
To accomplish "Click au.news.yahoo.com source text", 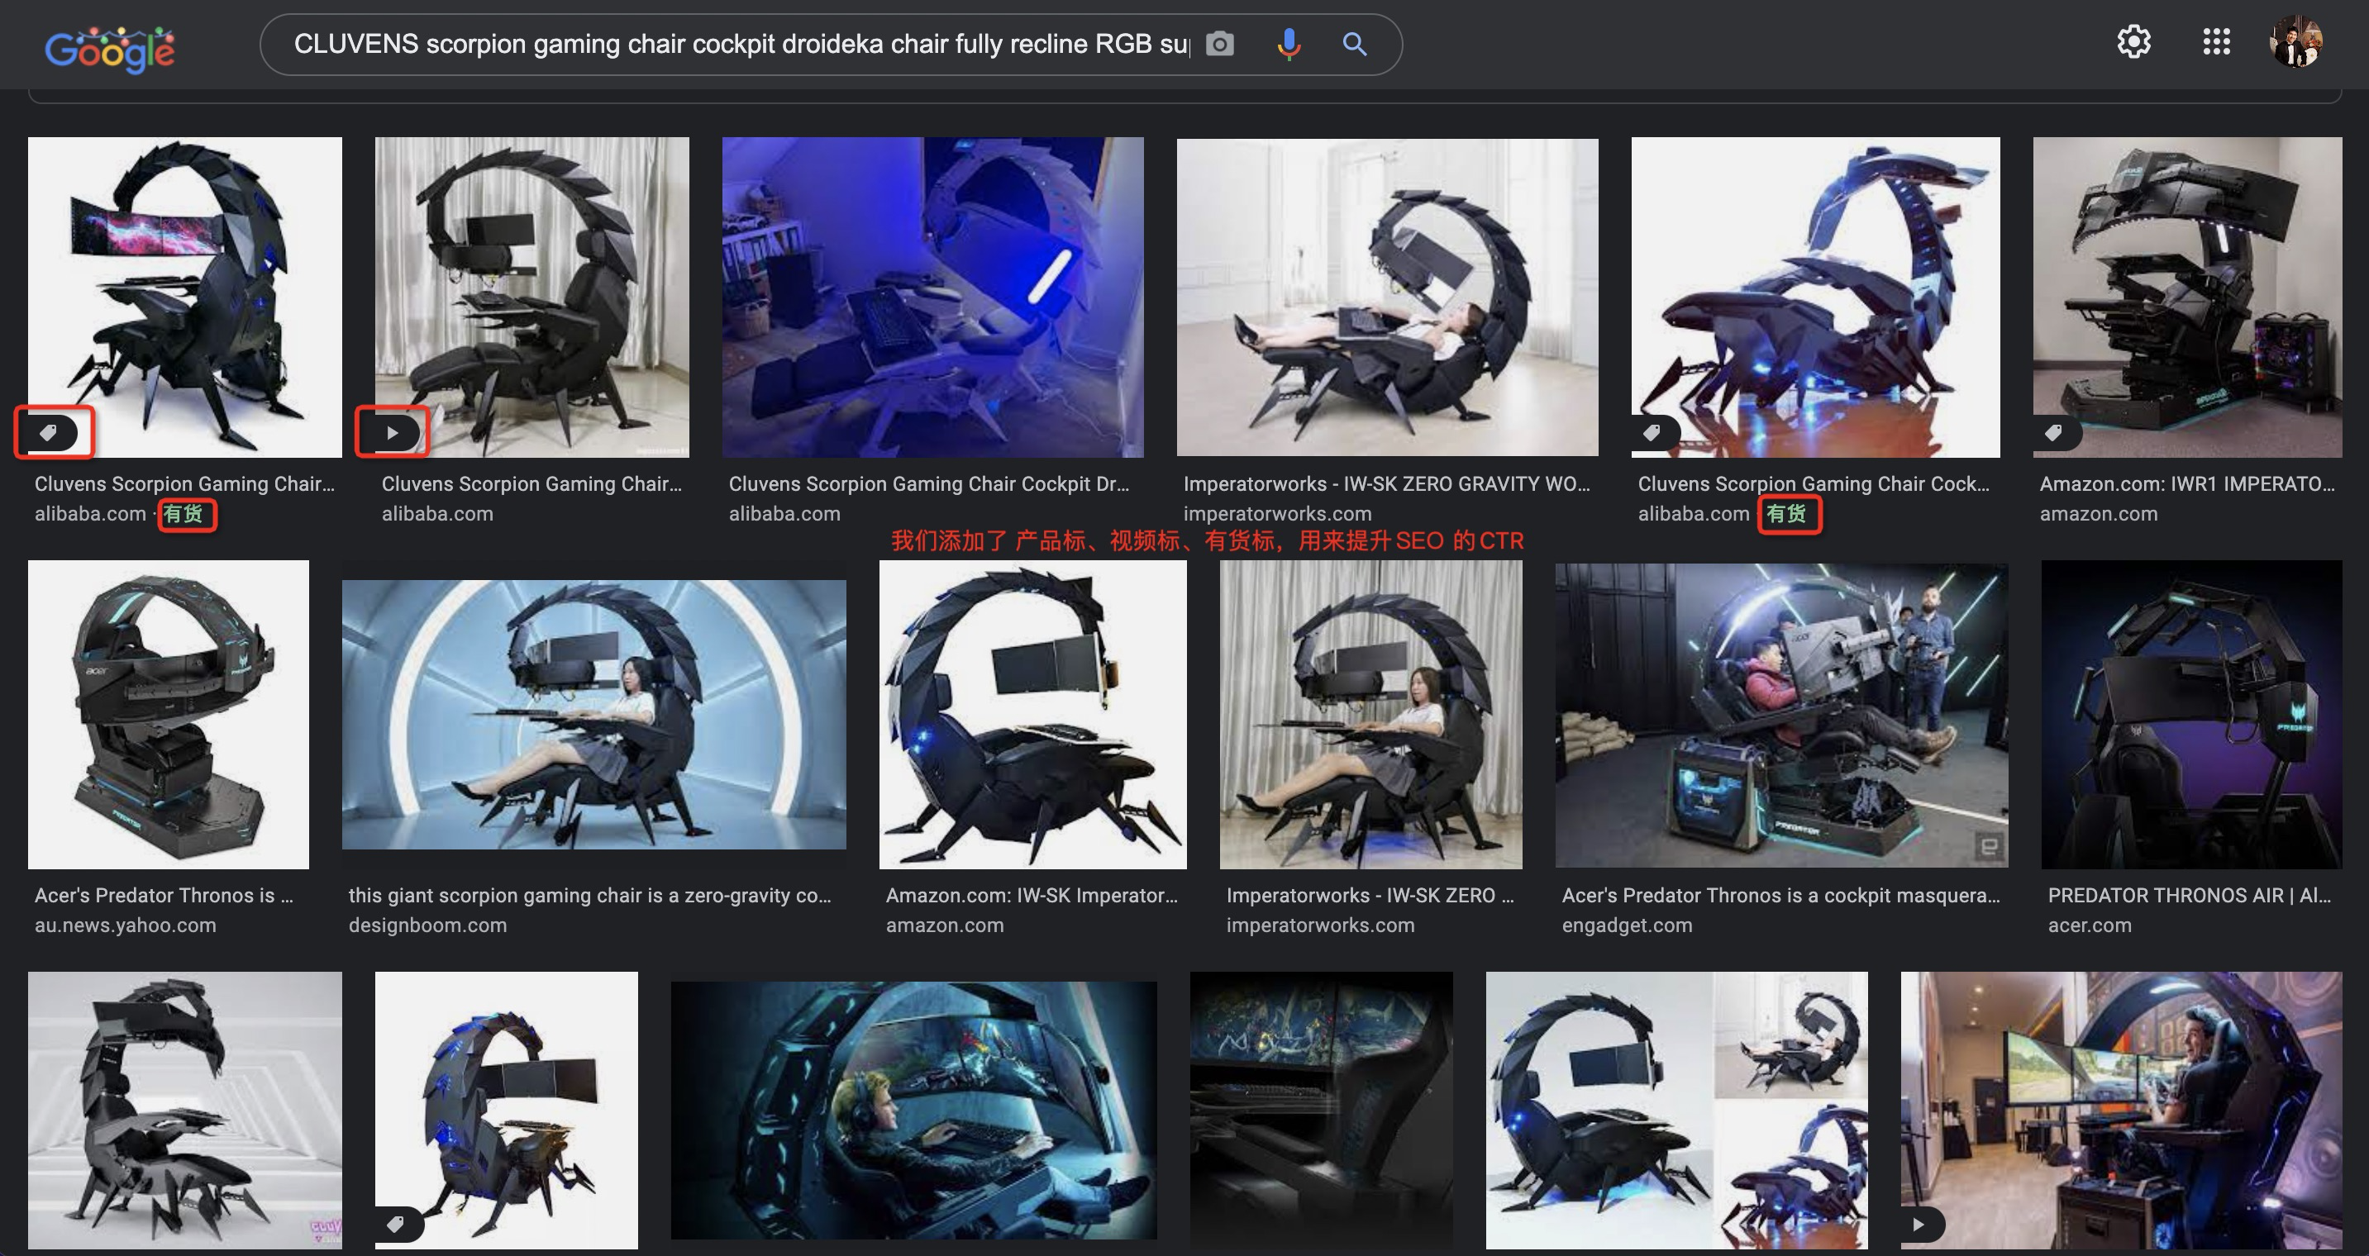I will coord(125,925).
